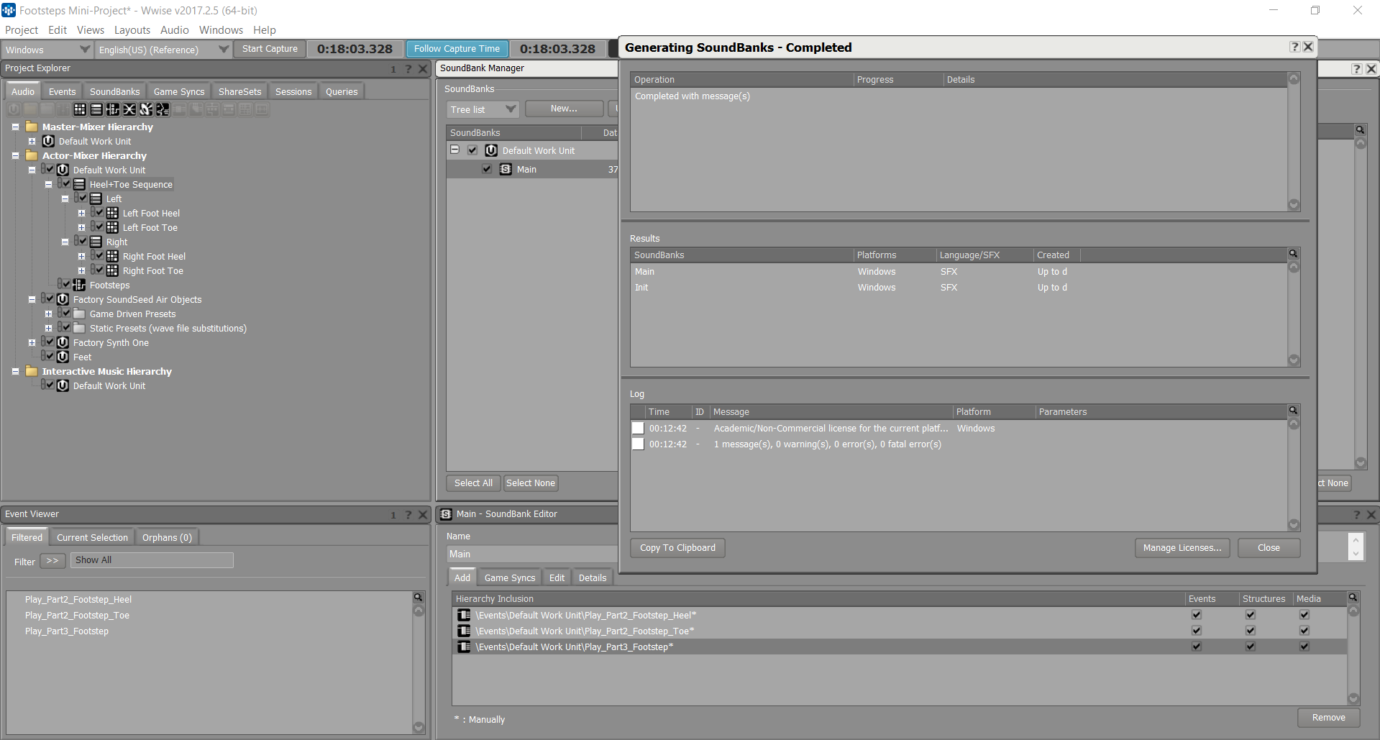Toggle Events checkbox for Play_Part2_Footstep_Heel
The height and width of the screenshot is (740, 1380).
[x=1197, y=615]
